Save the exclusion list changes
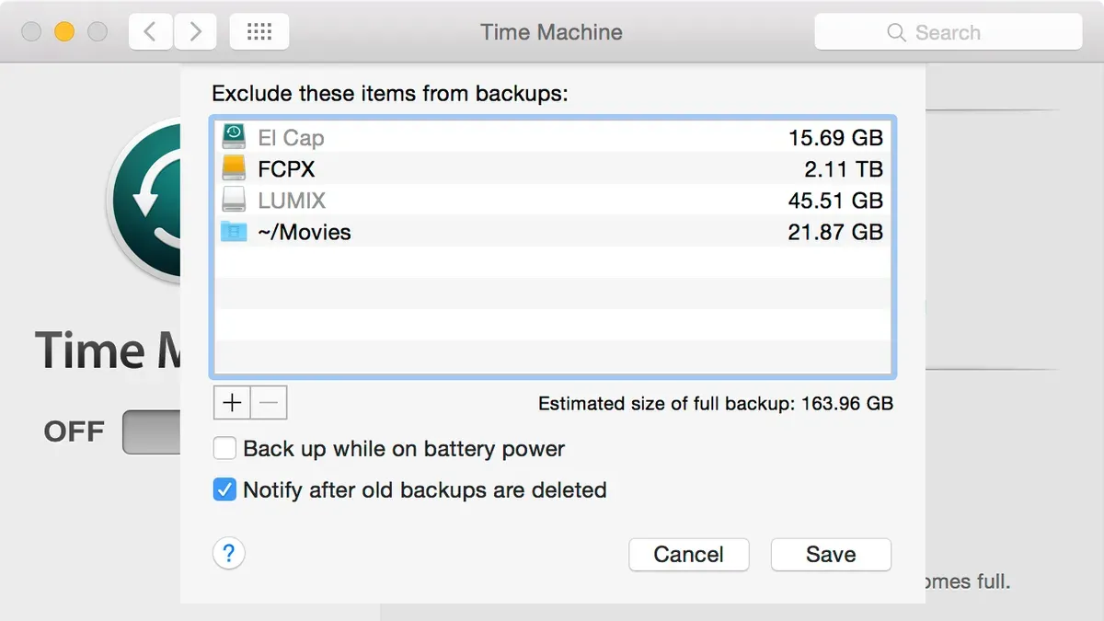Viewport: 1104px width, 621px height. point(831,554)
